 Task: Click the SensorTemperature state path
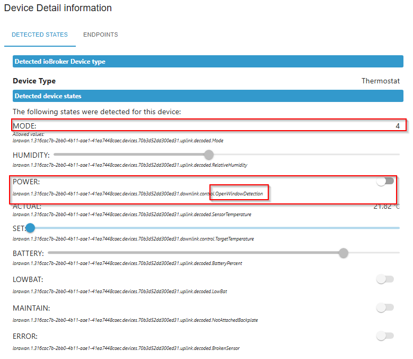pyautogui.click(x=132, y=215)
